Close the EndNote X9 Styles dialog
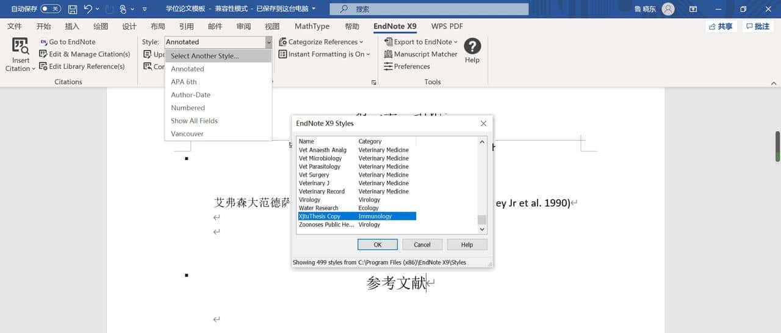The width and height of the screenshot is (781, 333). 484,123
